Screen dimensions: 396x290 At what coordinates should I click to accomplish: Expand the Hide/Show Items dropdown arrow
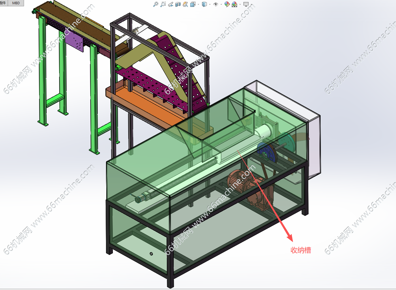pyautogui.click(x=221, y=5)
